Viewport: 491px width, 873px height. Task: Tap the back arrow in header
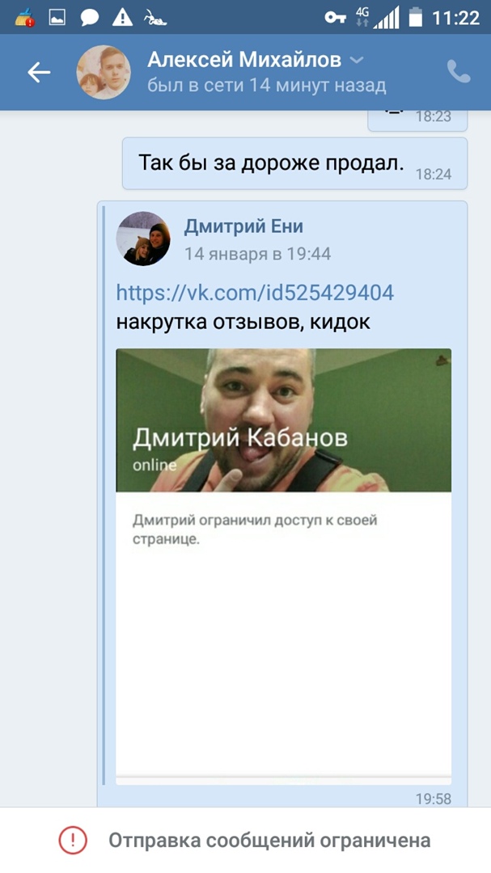(x=39, y=73)
